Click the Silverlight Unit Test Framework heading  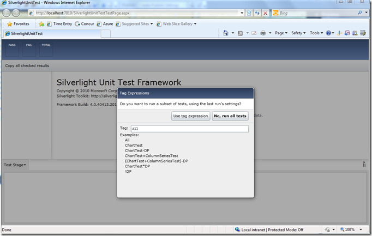[x=118, y=82]
